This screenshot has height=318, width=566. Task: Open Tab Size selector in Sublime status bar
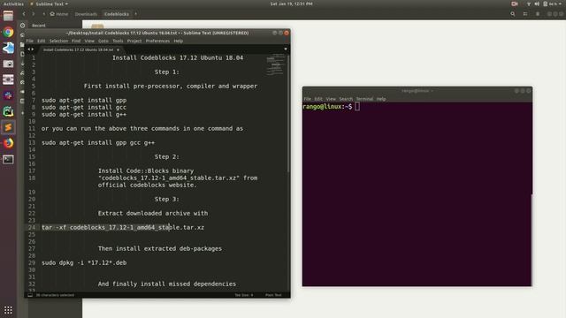click(244, 295)
